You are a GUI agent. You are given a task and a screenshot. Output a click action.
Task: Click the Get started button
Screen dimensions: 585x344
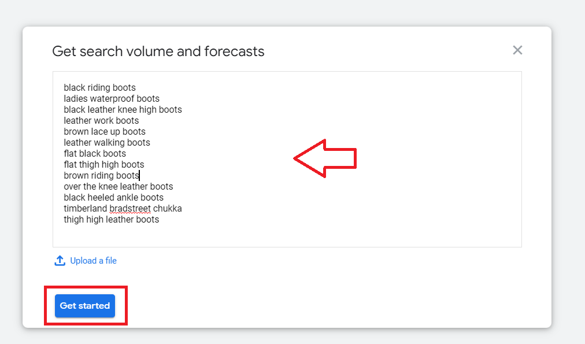coord(85,306)
